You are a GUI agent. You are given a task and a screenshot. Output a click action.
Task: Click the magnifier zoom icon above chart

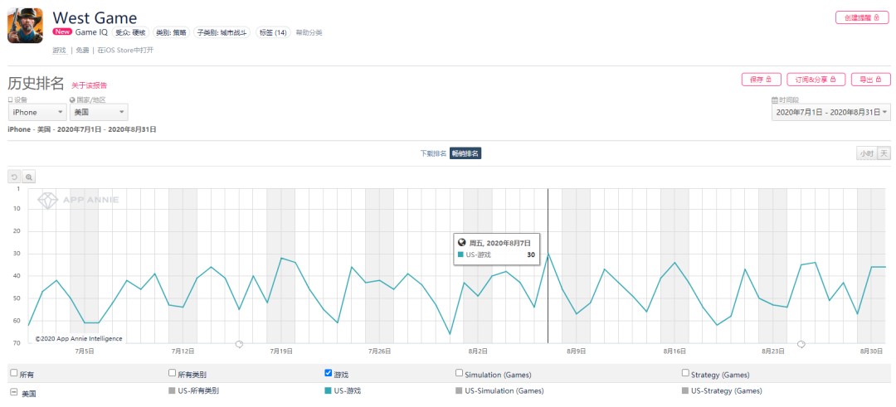[x=29, y=177]
